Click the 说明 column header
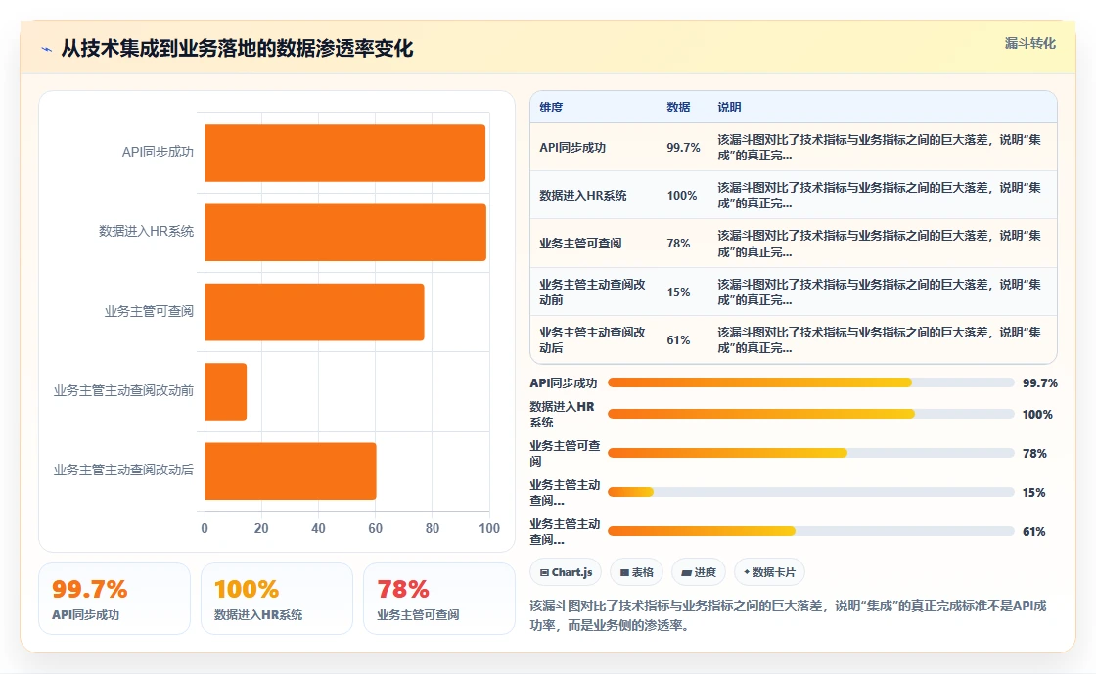Screen dimensions: 1096x674 729,108
